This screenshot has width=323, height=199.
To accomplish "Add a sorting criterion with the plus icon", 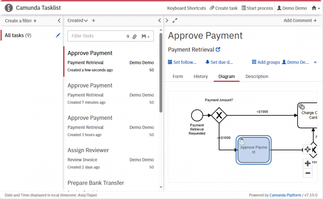I will pos(93,21).
